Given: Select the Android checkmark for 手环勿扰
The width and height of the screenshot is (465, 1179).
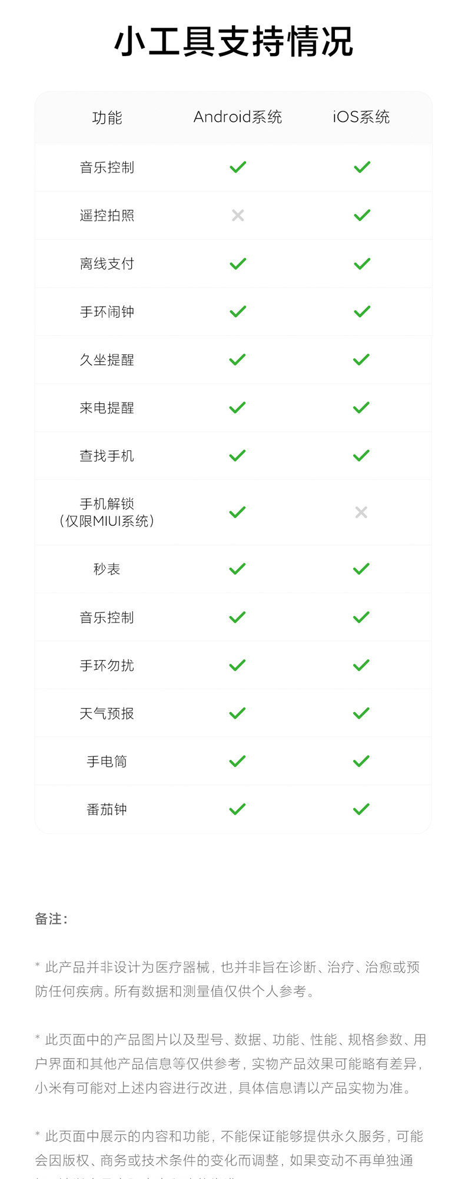Looking at the screenshot, I should [x=237, y=666].
